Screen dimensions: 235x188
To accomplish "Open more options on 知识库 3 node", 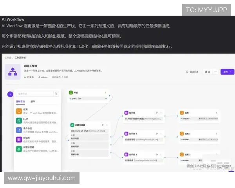I will [x=161, y=154].
